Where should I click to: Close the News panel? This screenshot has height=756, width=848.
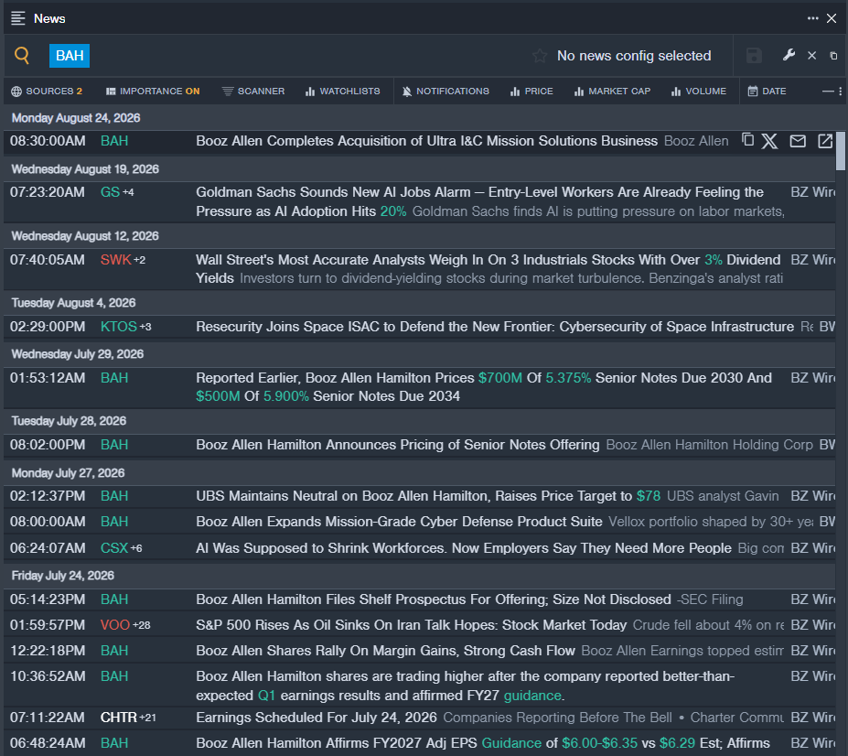(832, 18)
